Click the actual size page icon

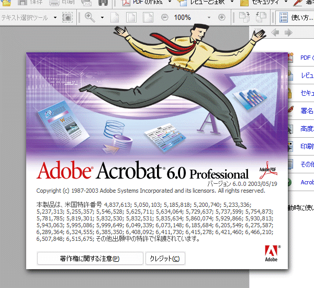tap(115, 17)
